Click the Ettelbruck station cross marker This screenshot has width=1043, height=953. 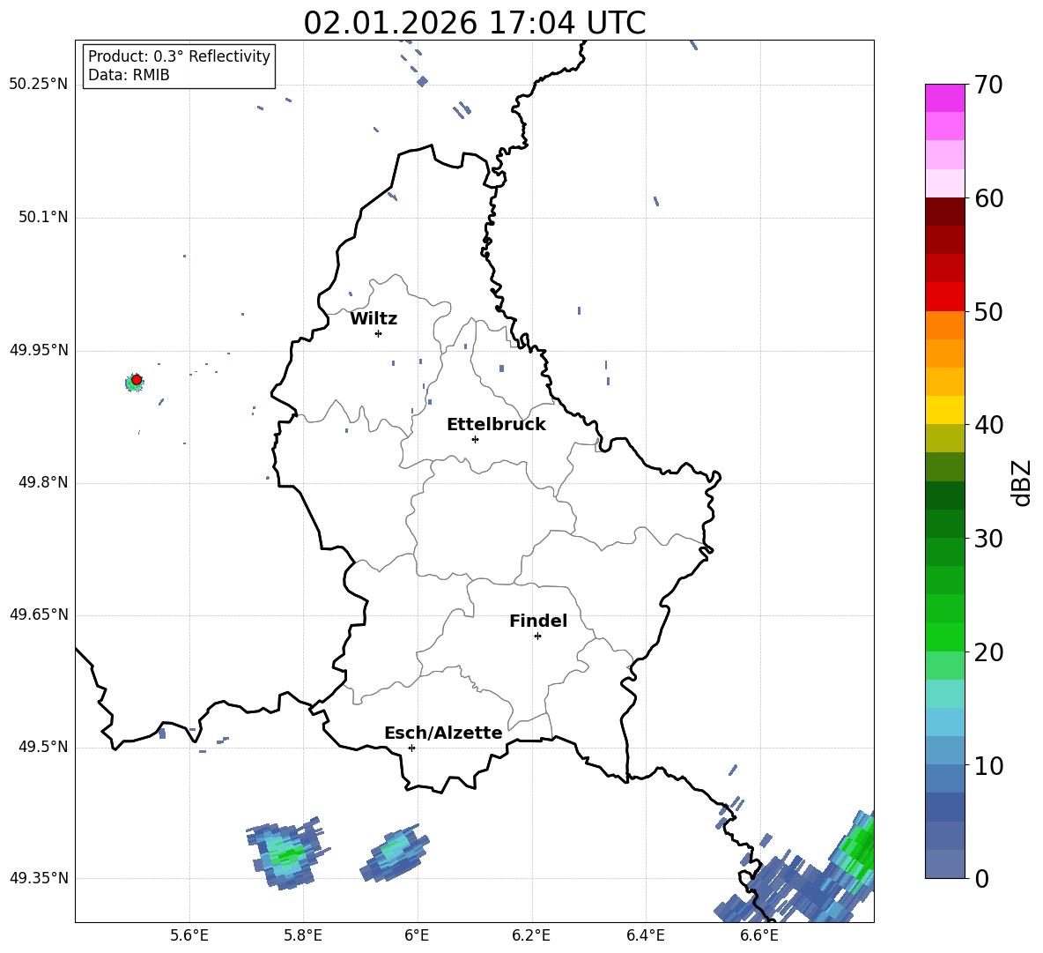tap(475, 439)
